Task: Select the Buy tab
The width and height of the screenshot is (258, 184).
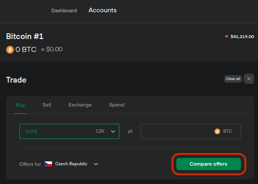Action: [20, 105]
